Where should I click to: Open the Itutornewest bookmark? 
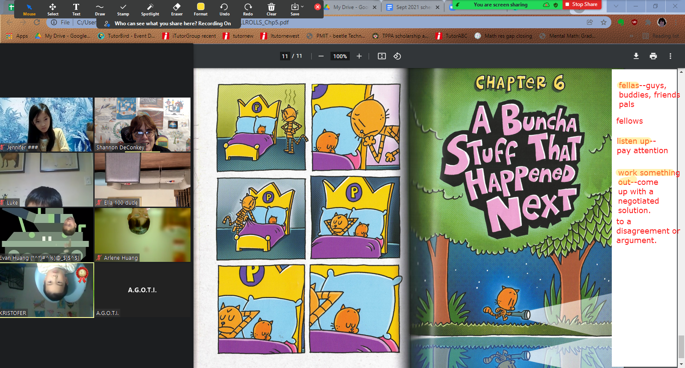(x=280, y=36)
